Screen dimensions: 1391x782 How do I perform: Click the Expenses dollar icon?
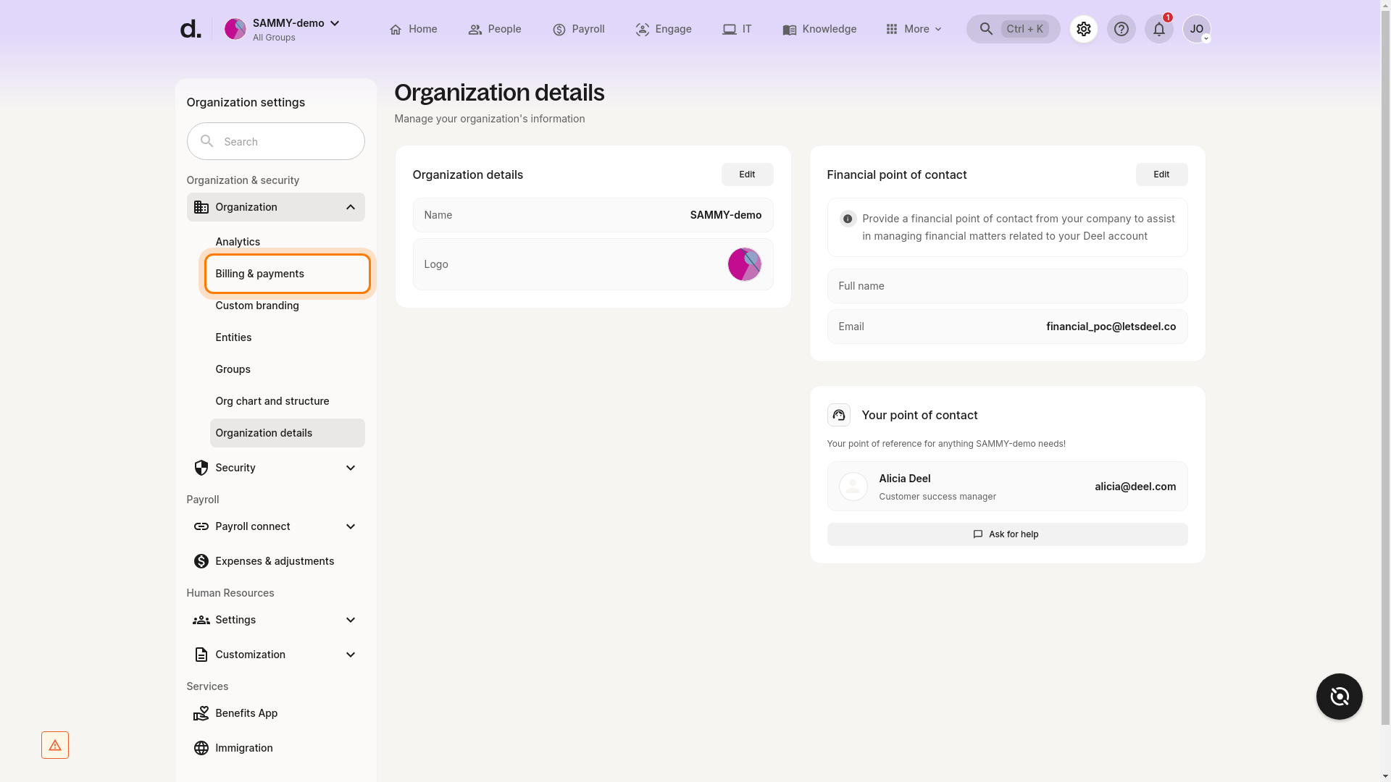[201, 561]
